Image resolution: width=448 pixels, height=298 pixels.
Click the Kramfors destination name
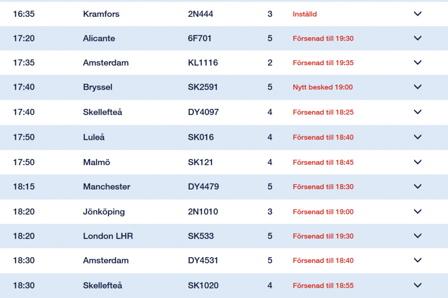[x=101, y=14]
